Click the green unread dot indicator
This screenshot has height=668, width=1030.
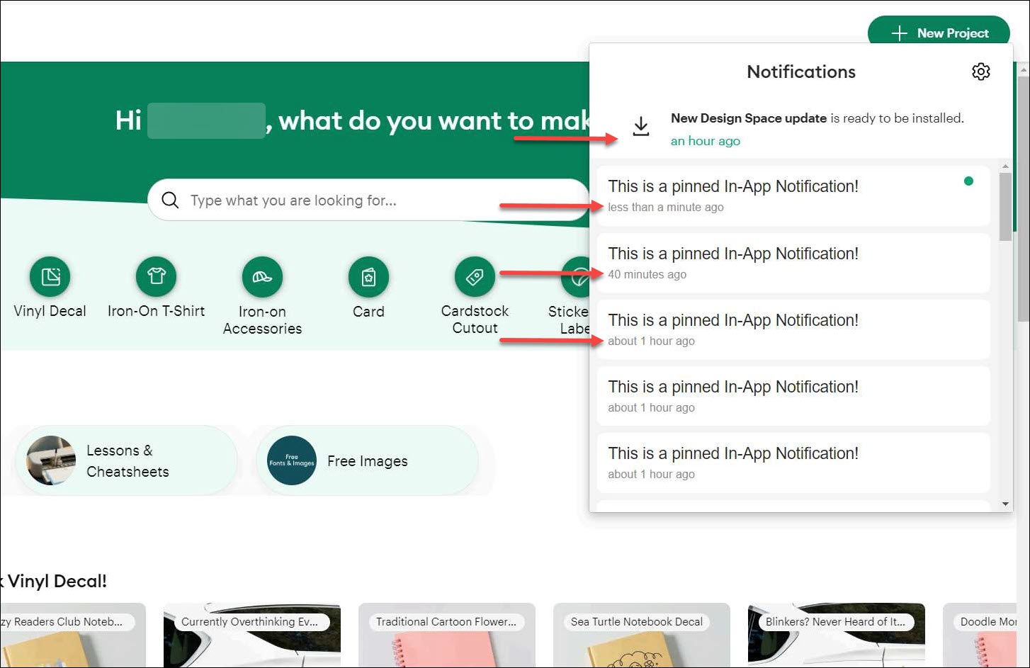[968, 181]
